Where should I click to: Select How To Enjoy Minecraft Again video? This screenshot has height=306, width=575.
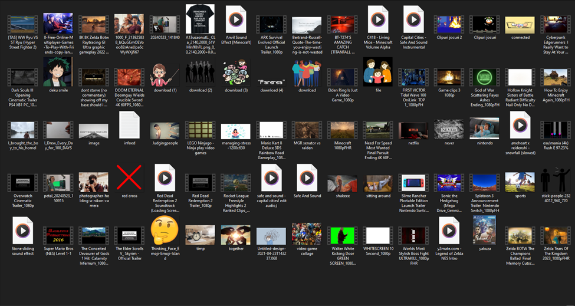pyautogui.click(x=556, y=77)
